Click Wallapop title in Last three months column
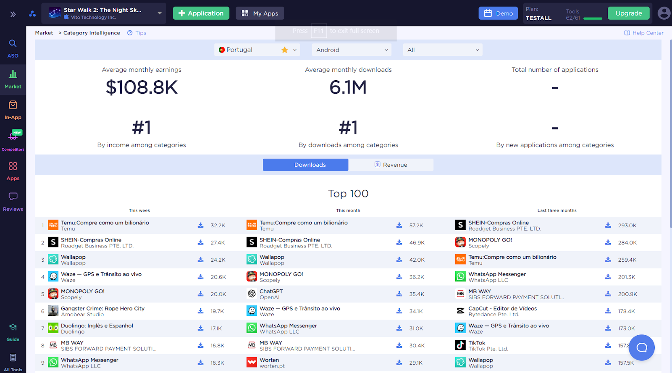 pyautogui.click(x=481, y=360)
